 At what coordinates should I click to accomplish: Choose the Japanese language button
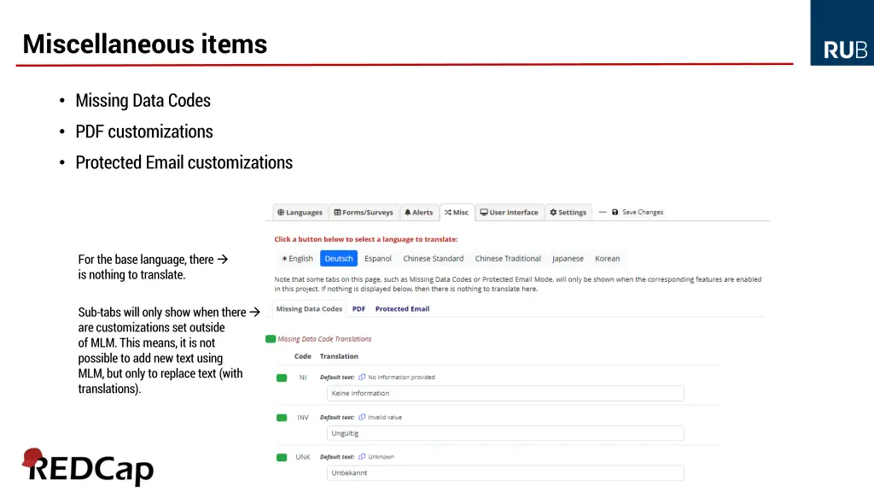568,259
